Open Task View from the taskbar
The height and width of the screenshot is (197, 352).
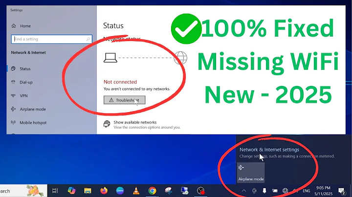(55, 191)
